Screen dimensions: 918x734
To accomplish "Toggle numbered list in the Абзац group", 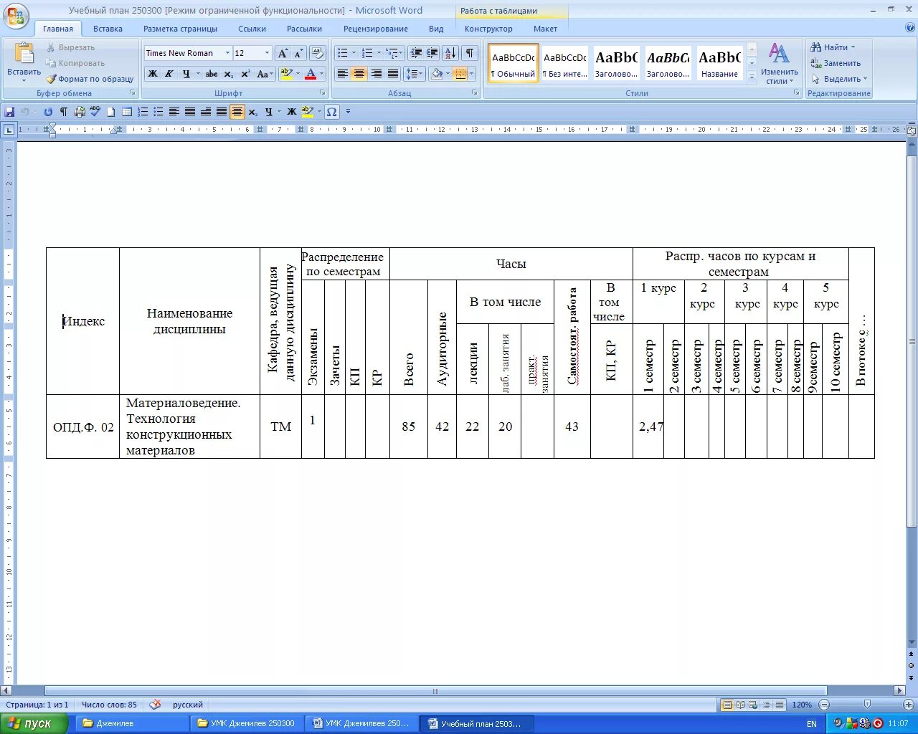I will 367,53.
